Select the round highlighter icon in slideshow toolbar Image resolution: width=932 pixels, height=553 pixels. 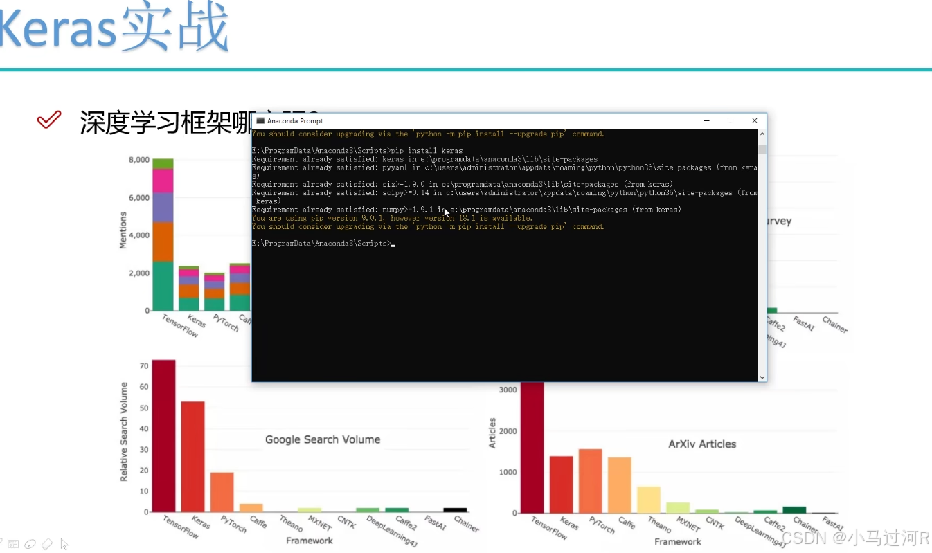click(30, 544)
